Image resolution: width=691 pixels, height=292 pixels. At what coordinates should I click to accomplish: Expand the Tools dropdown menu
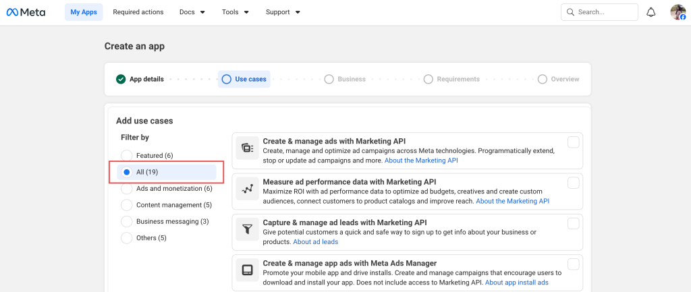click(236, 12)
